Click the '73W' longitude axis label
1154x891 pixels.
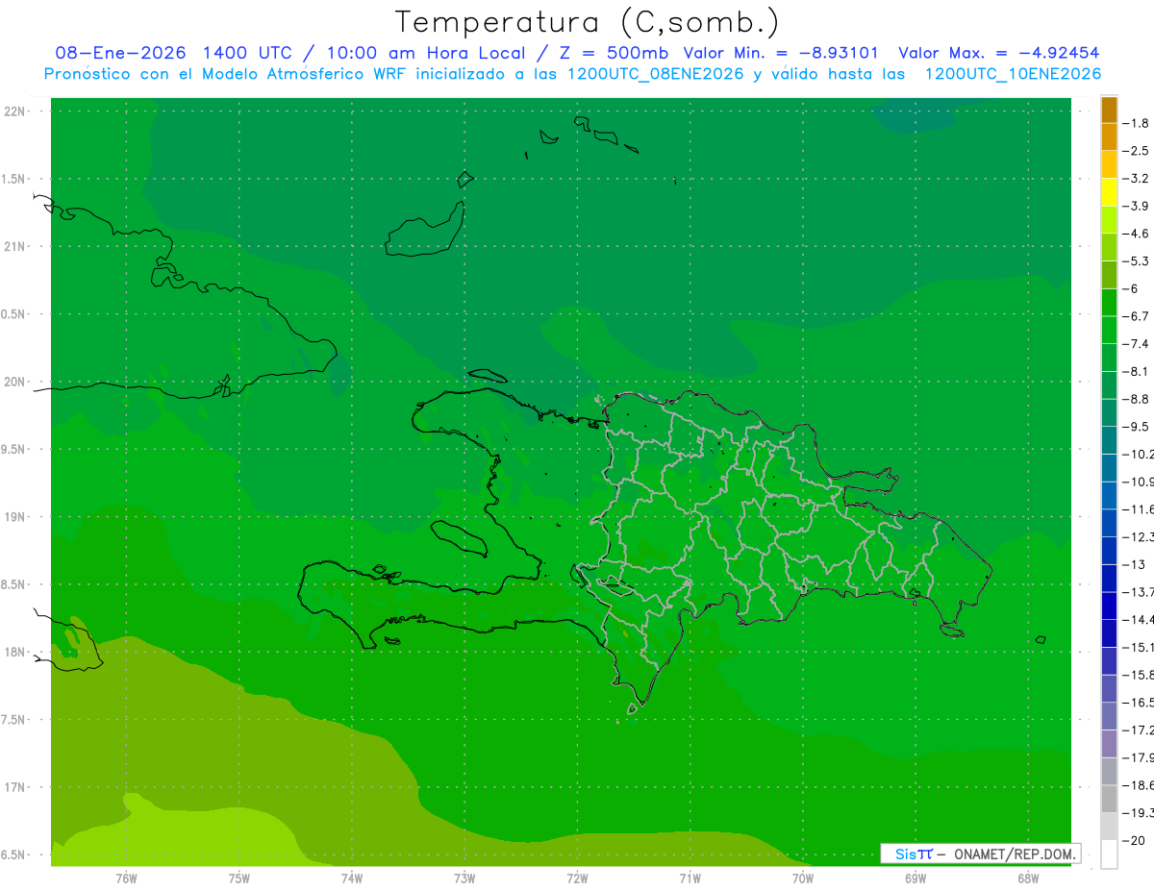(464, 879)
